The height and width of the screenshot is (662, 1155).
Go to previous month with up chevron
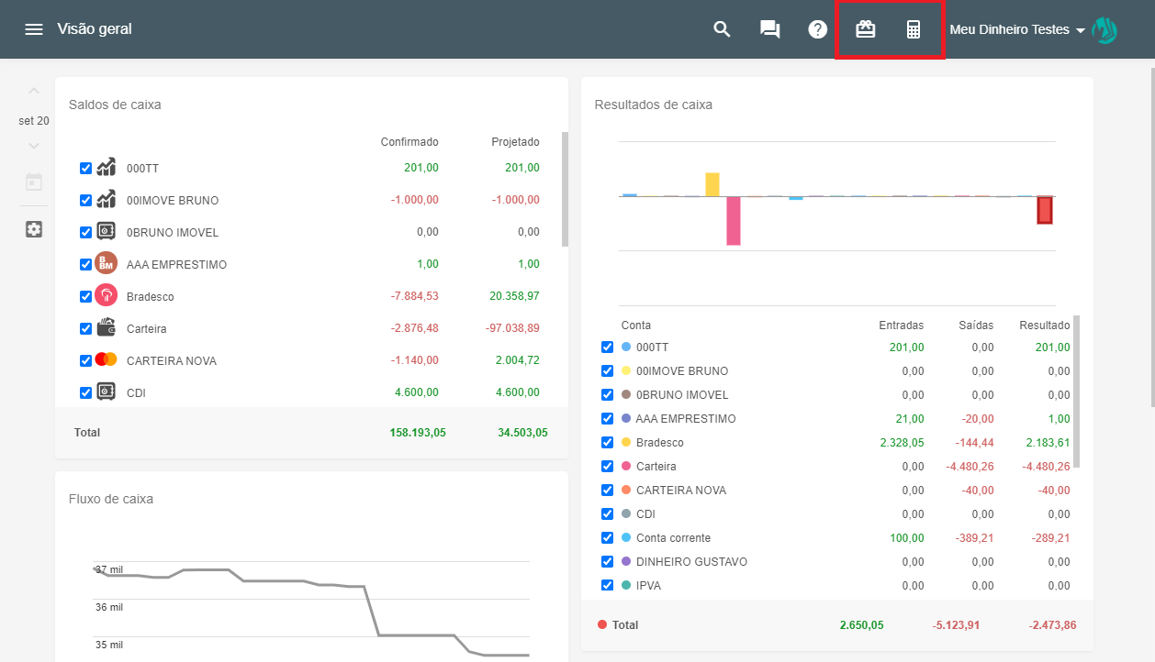34,91
